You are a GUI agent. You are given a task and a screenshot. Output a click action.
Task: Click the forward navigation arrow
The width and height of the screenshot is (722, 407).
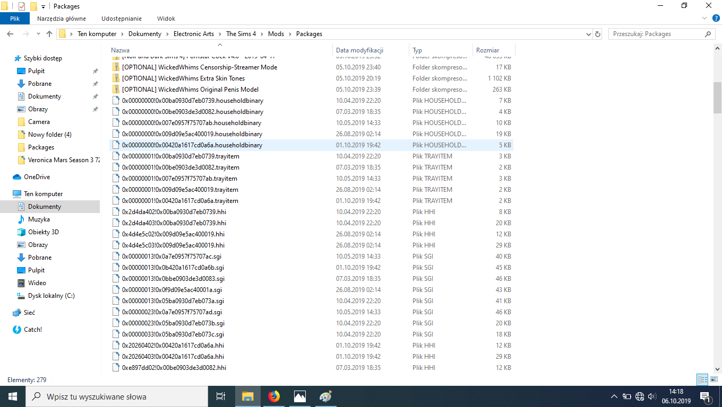click(25, 34)
